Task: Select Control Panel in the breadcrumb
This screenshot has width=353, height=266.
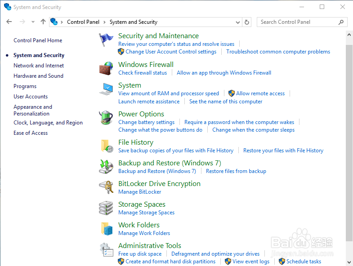Action: tap(83, 22)
